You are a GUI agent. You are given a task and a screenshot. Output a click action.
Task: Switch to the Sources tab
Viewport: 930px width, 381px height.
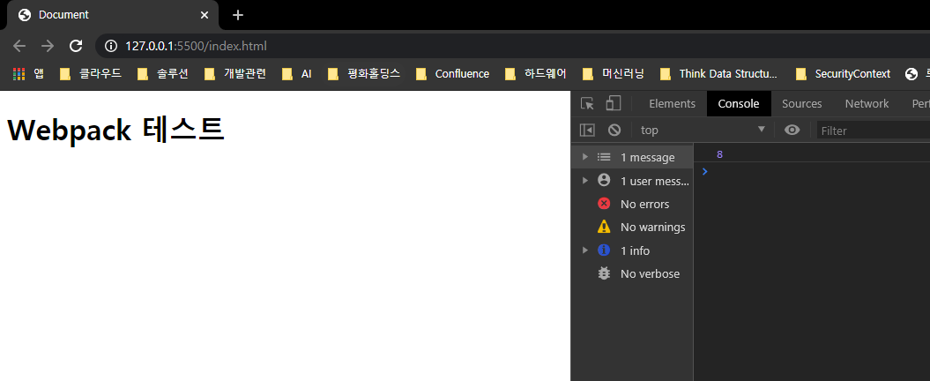[802, 104]
